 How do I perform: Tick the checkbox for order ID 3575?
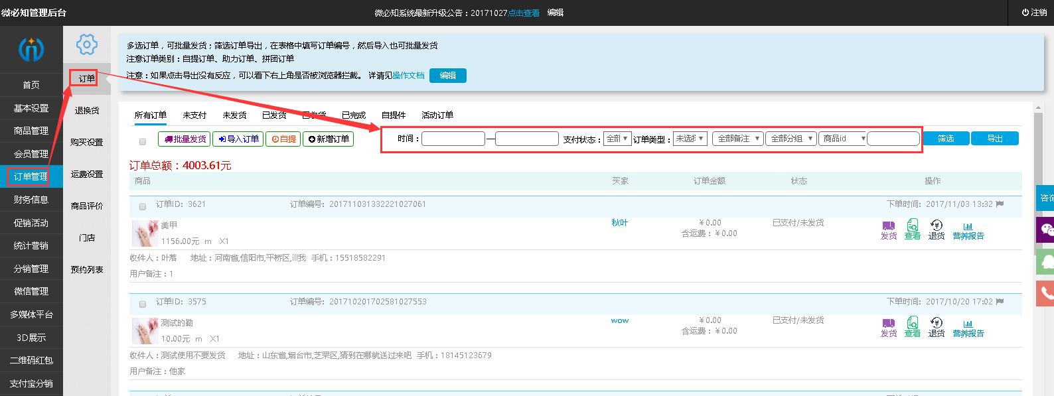(143, 304)
